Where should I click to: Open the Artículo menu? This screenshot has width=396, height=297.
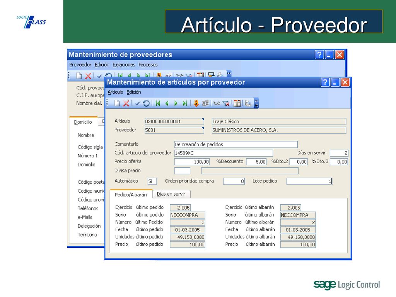[115, 92]
